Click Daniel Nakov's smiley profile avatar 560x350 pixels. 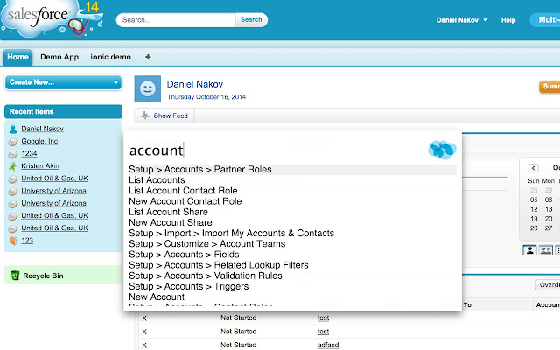pos(148,88)
